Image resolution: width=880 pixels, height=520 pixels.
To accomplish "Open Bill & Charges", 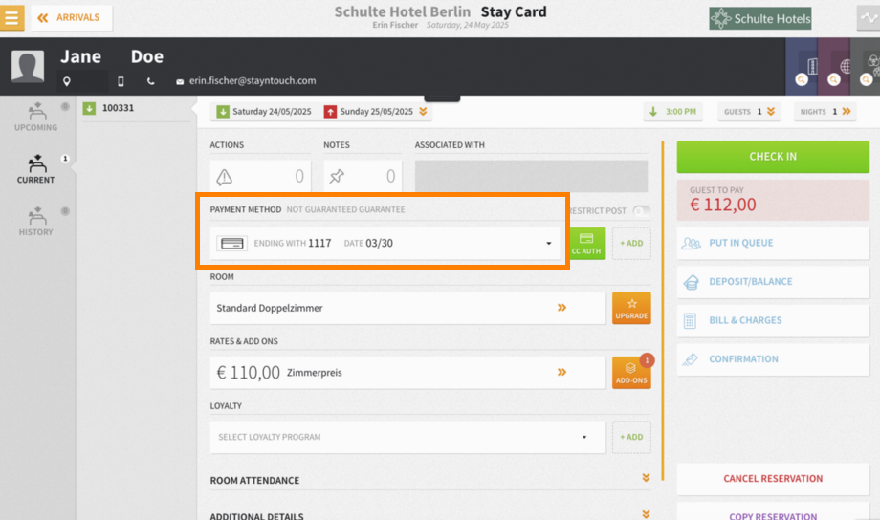I will coord(773,320).
